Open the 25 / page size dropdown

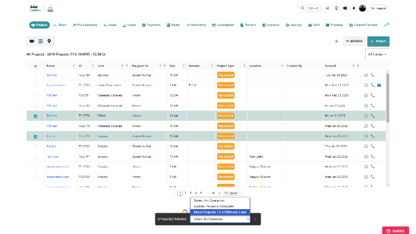pyautogui.click(x=229, y=193)
